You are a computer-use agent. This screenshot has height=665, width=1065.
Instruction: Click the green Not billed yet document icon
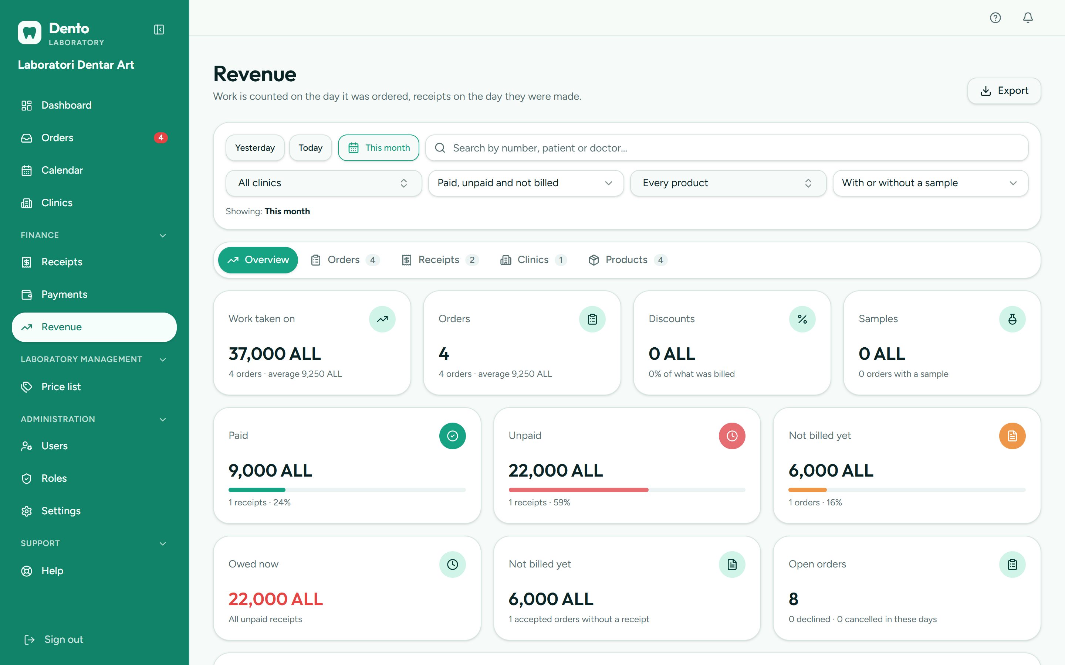pyautogui.click(x=732, y=564)
